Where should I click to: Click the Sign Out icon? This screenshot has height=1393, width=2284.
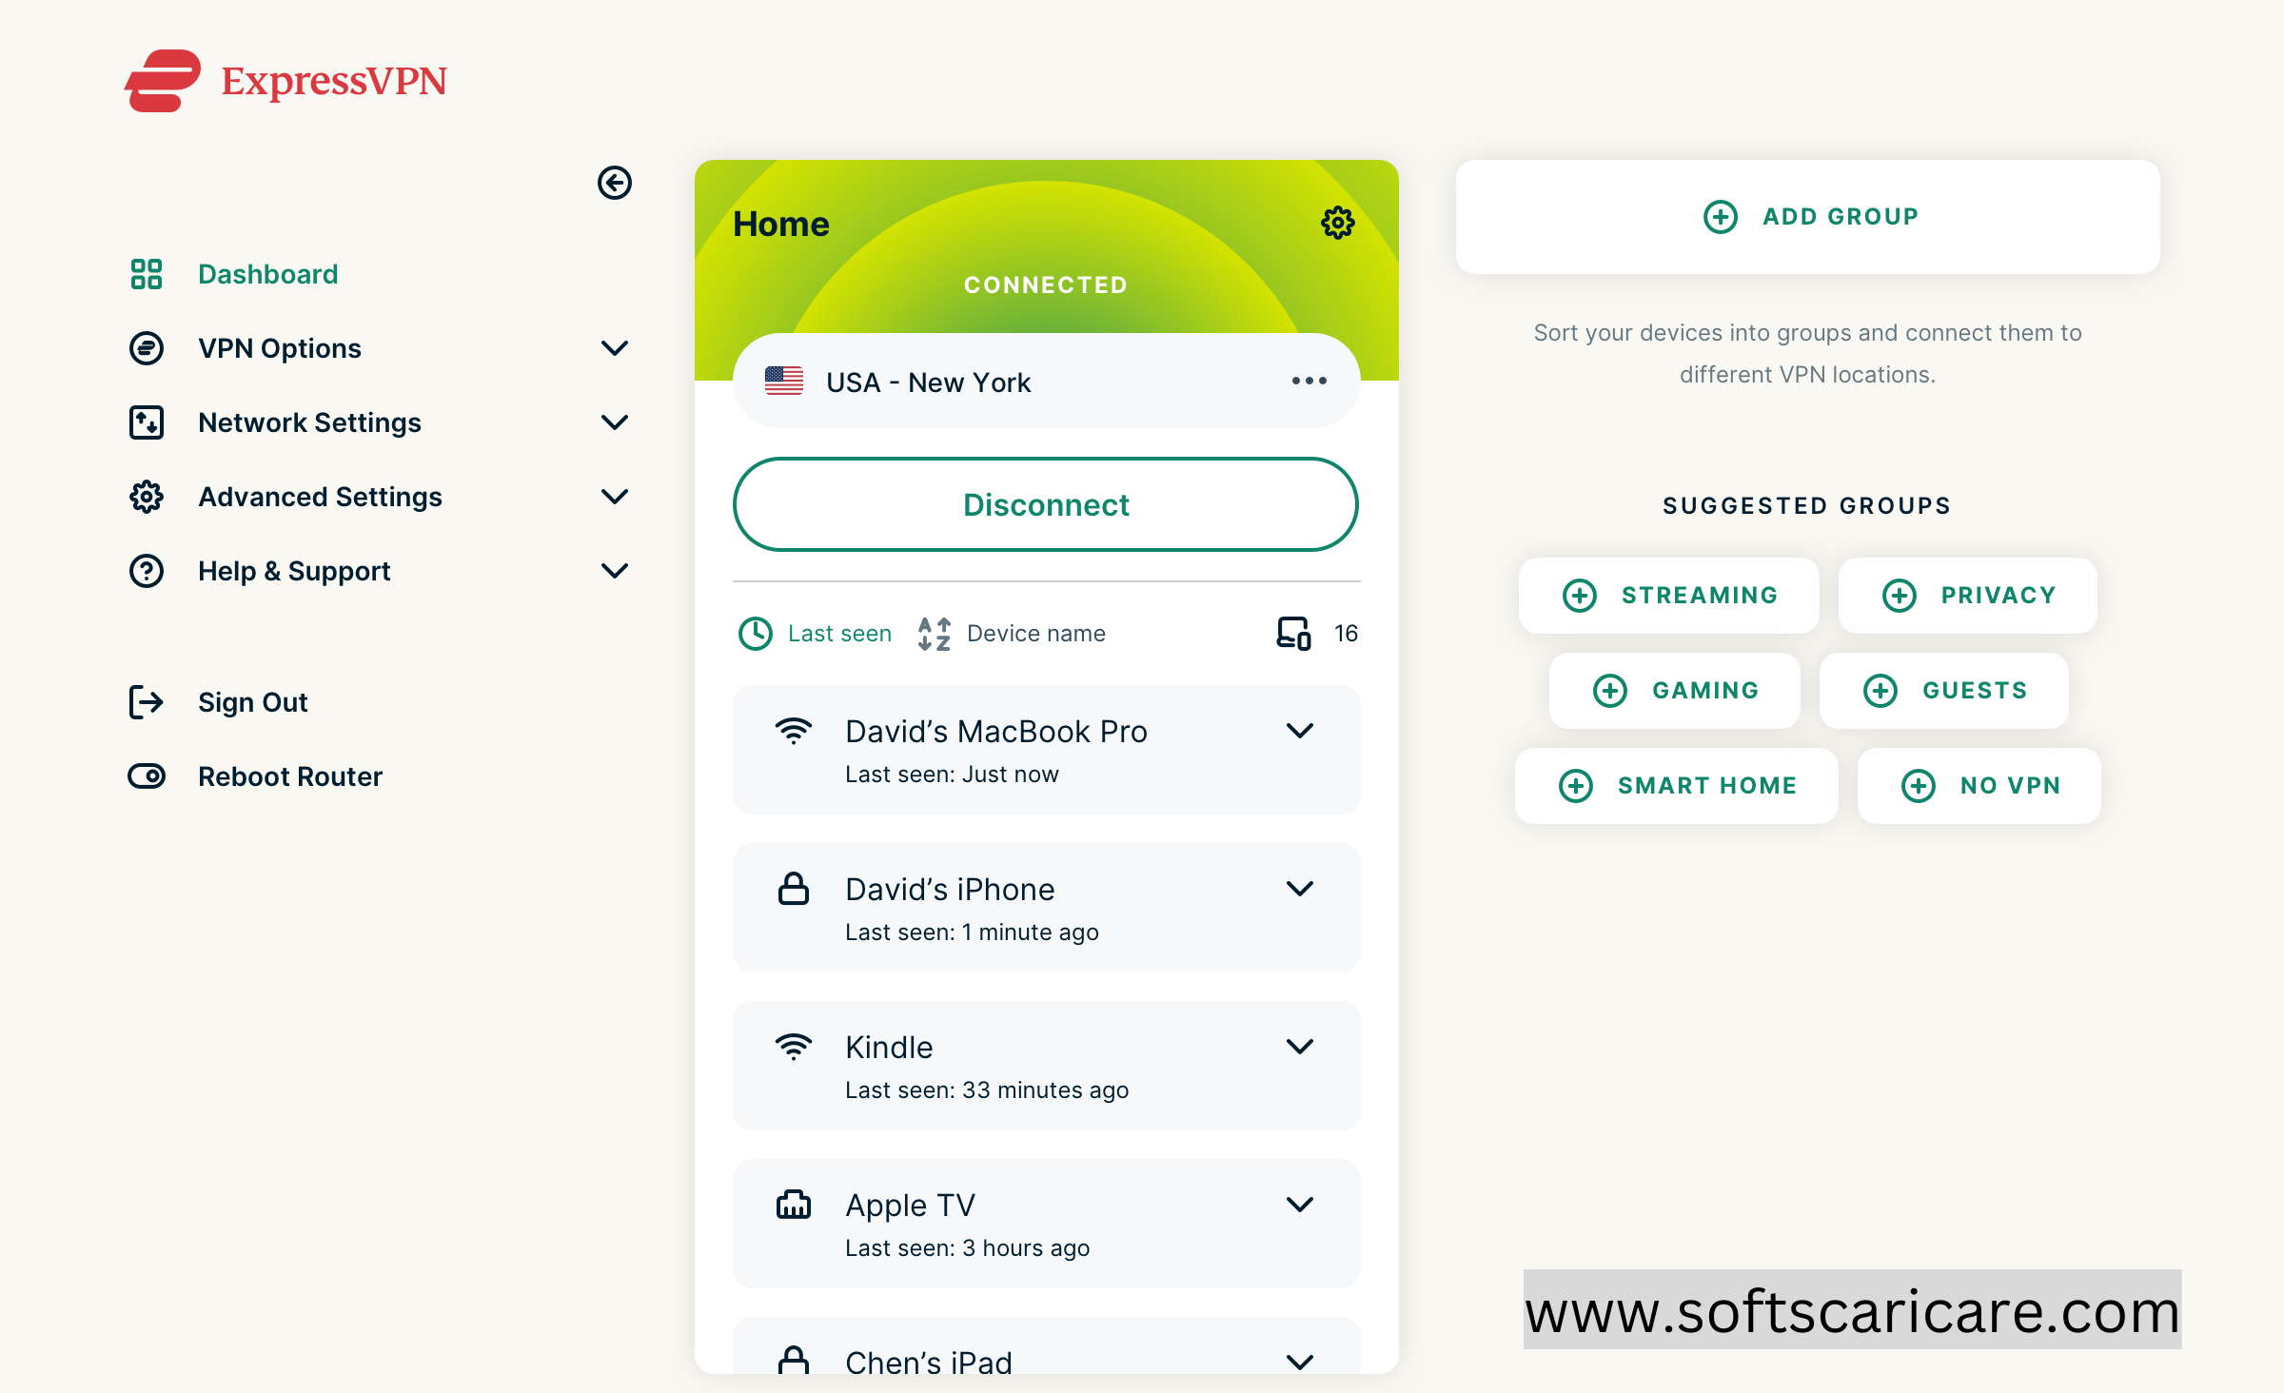coord(146,701)
